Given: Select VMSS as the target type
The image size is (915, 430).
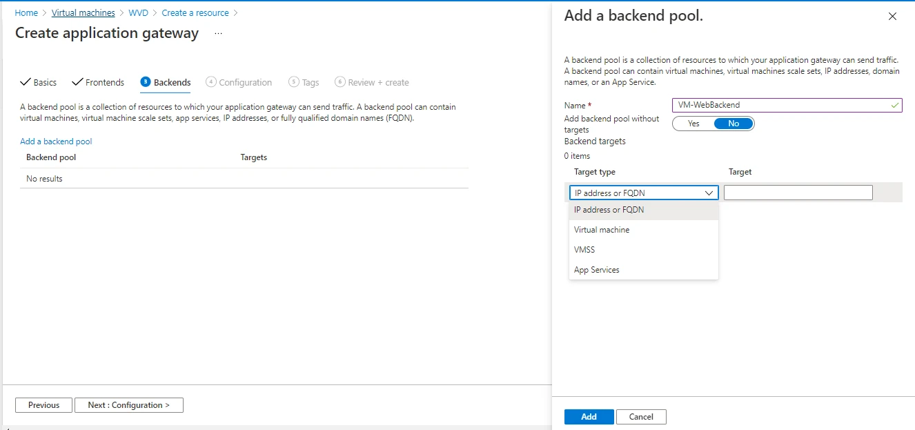Looking at the screenshot, I should point(584,250).
